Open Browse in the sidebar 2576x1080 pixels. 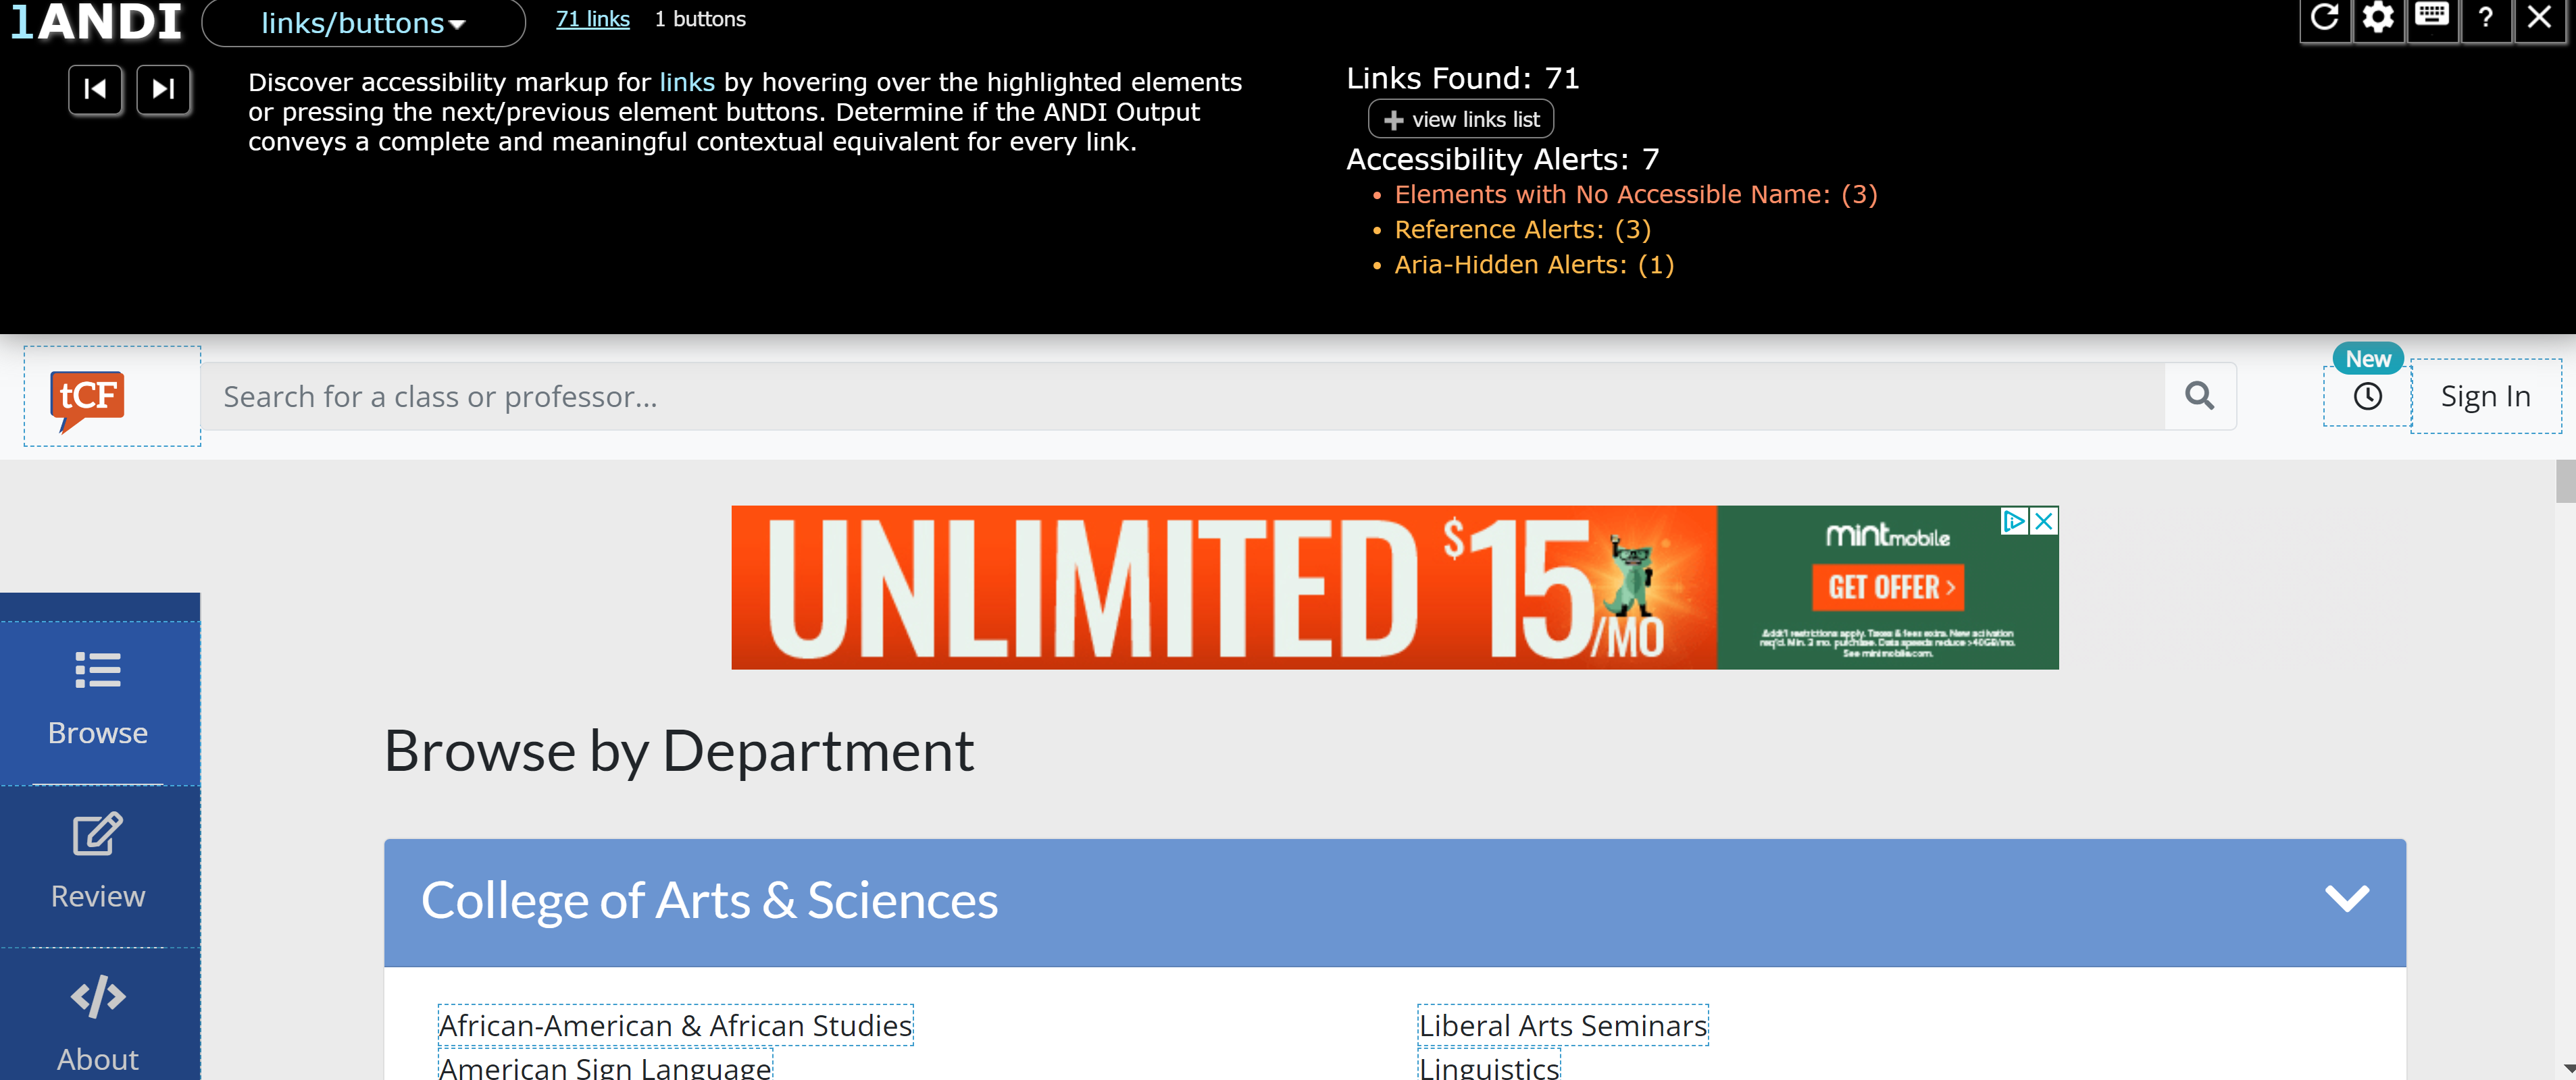98,699
